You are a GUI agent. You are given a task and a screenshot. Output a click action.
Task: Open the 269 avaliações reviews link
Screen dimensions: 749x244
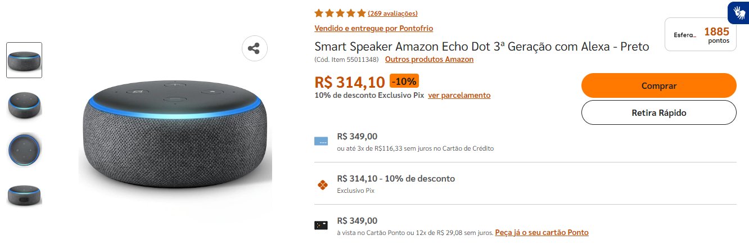(392, 13)
